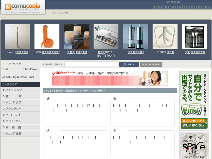
Task: Click the cornucopia text in the top right header
Action: click(173, 2)
